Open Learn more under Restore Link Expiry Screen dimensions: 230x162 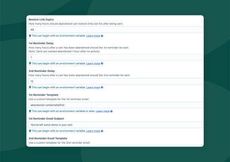pyautogui.click(x=93, y=36)
